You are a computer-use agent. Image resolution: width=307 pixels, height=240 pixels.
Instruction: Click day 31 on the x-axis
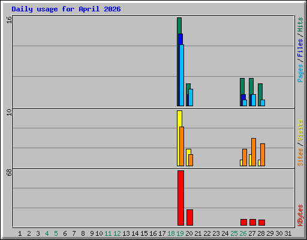pos(288,233)
